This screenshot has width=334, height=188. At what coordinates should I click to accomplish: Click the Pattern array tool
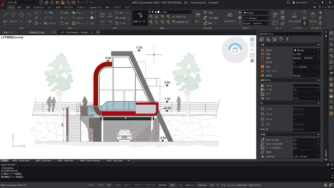click(78, 23)
